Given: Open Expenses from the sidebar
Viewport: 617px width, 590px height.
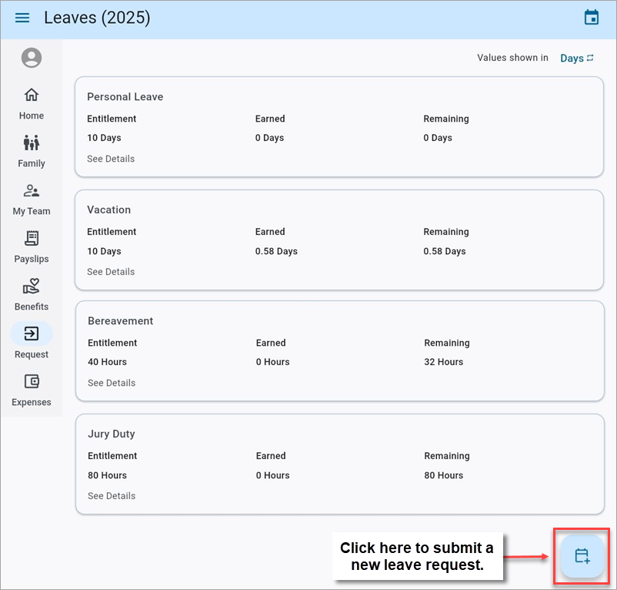Looking at the screenshot, I should [x=32, y=391].
